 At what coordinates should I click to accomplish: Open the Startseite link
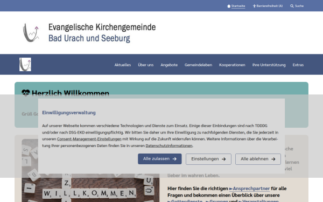238,6
